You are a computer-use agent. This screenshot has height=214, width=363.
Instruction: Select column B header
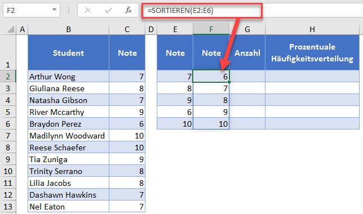coord(69,29)
